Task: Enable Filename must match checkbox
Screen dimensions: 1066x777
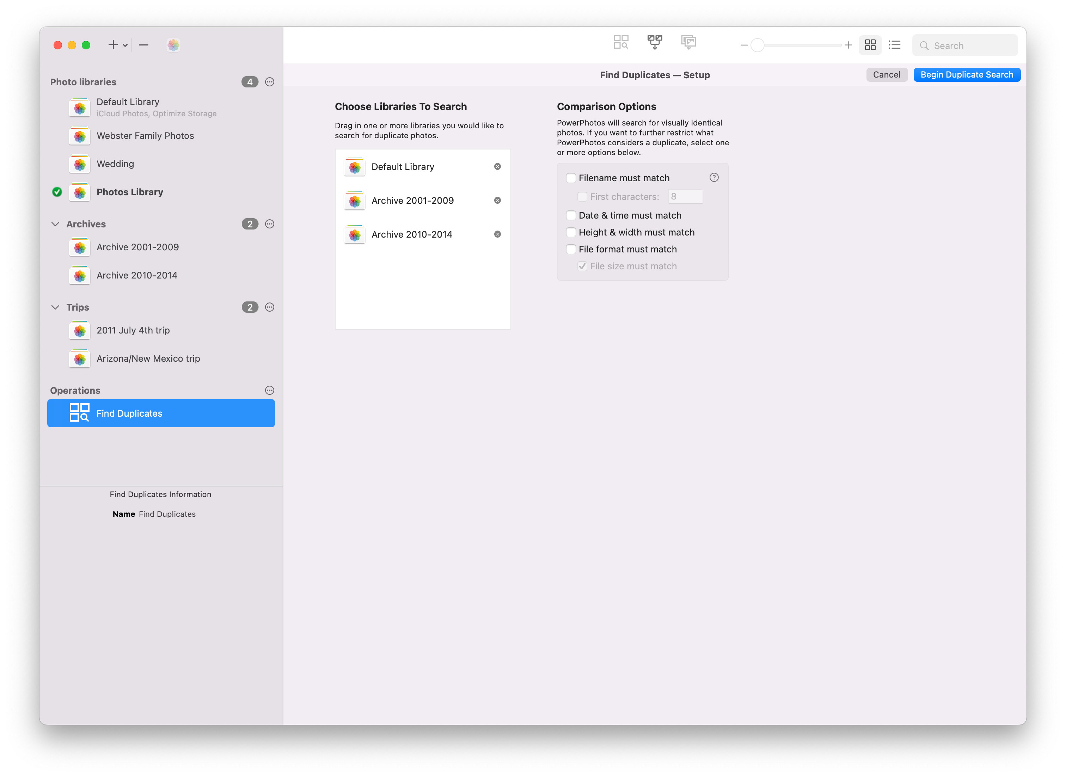Action: [571, 178]
